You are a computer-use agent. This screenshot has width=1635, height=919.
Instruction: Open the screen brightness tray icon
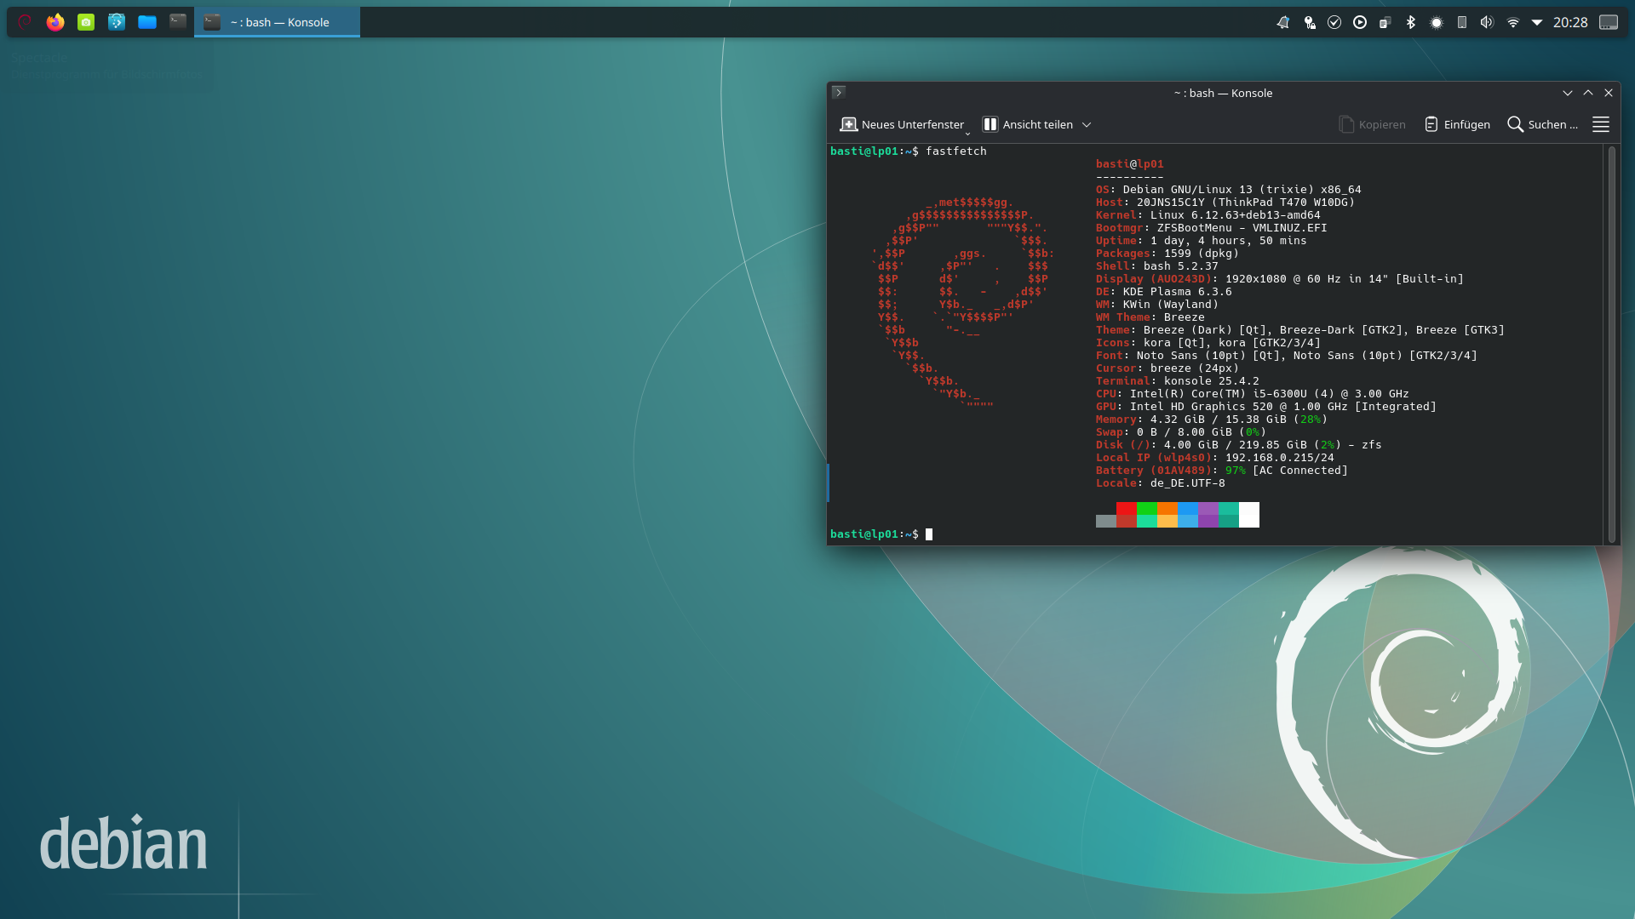(1437, 23)
